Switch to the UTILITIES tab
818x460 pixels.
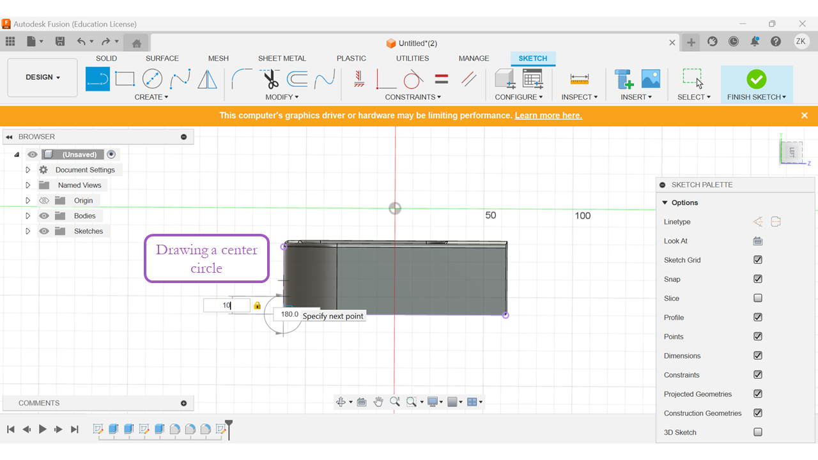412,58
